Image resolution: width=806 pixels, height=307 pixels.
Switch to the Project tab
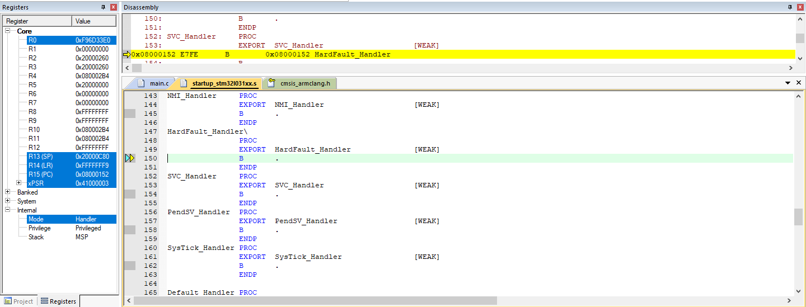(x=18, y=301)
